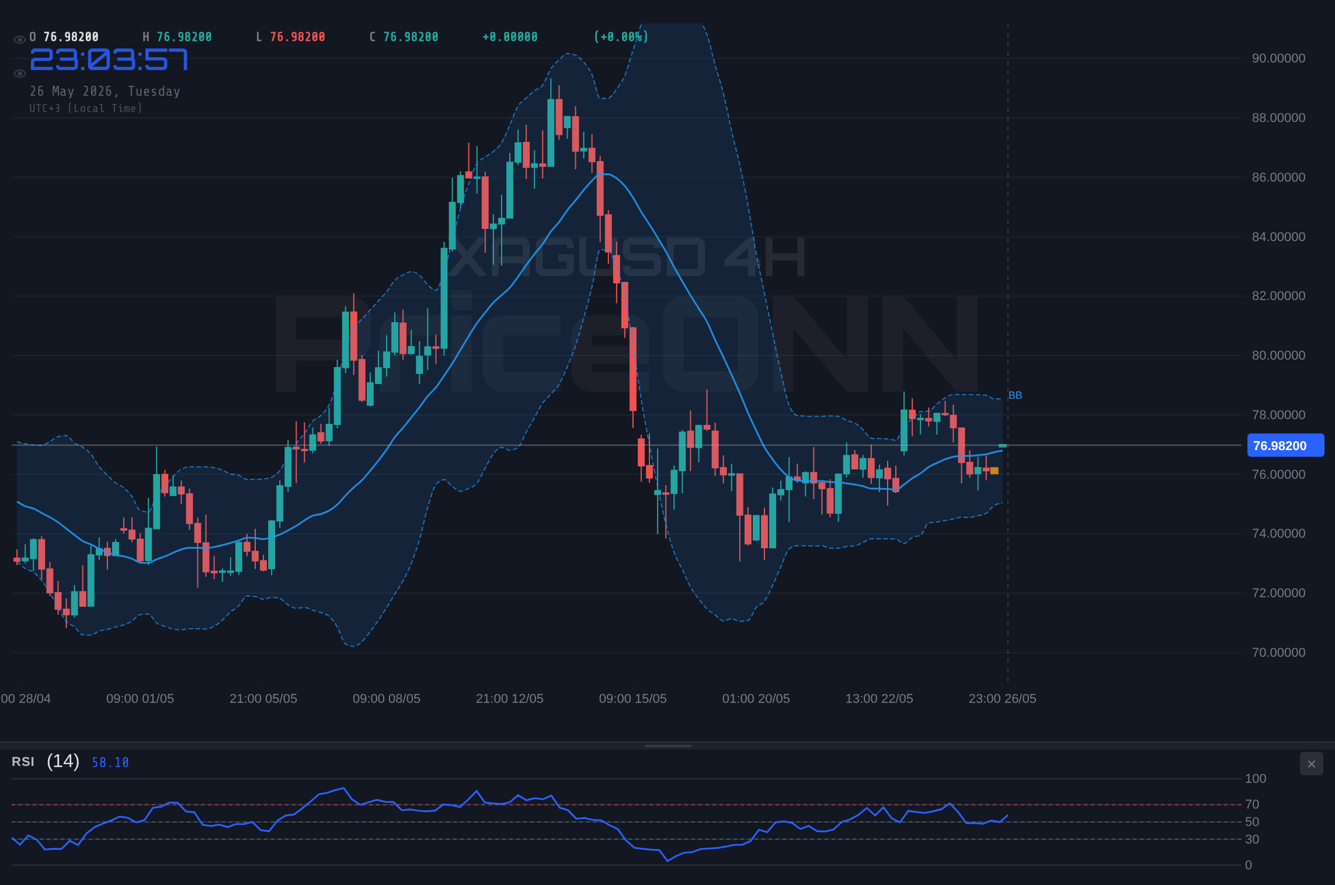Close the RSI panel with the X button
Image resolution: width=1335 pixels, height=885 pixels.
click(x=1311, y=764)
